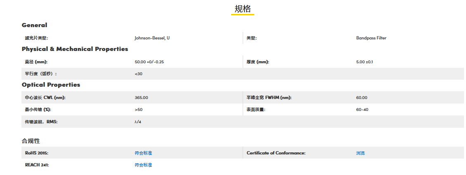Screen dimensions: 466x175
Task: Select the Johnson-Bessel, U value
Action: click(x=152, y=38)
